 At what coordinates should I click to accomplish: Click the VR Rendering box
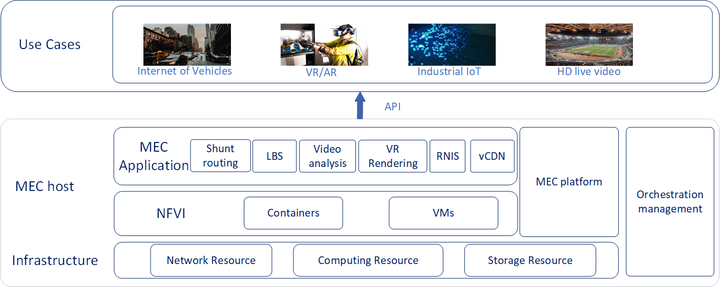393,156
